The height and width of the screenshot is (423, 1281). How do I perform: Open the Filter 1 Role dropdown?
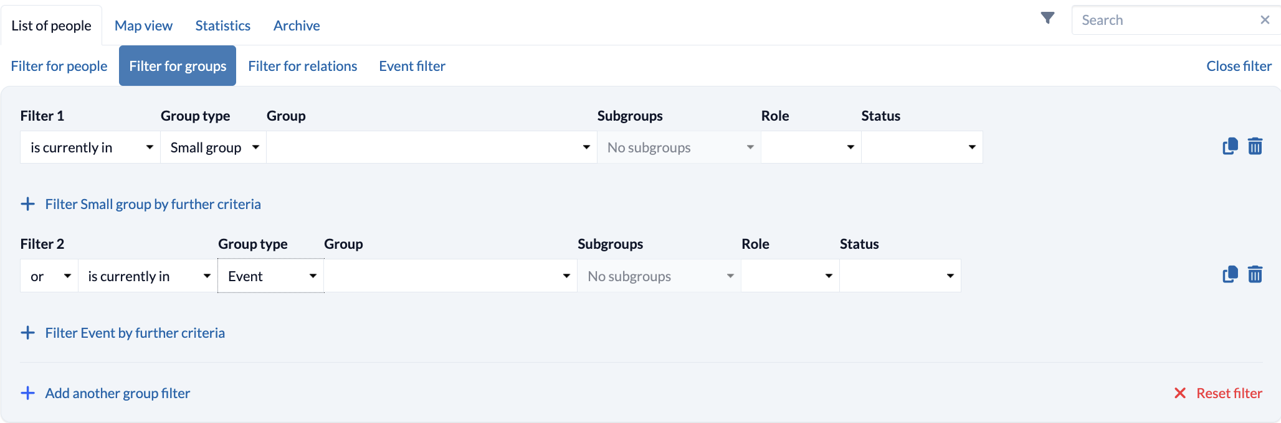pos(811,147)
